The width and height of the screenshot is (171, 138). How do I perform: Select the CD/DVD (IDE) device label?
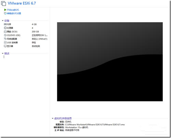tap(14, 35)
